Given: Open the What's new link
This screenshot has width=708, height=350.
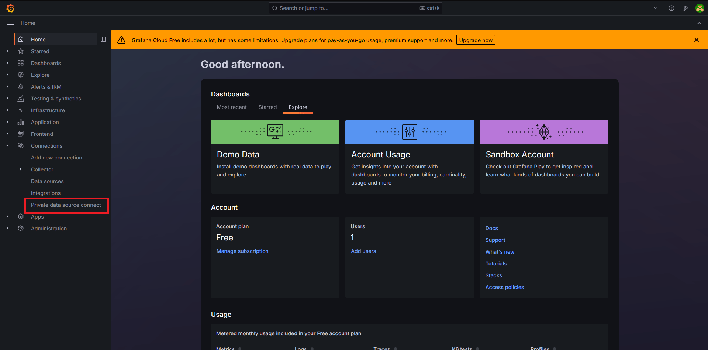Looking at the screenshot, I should click(x=500, y=252).
